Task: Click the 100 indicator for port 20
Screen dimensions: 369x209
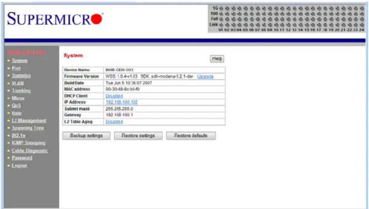Action: [x=337, y=14]
